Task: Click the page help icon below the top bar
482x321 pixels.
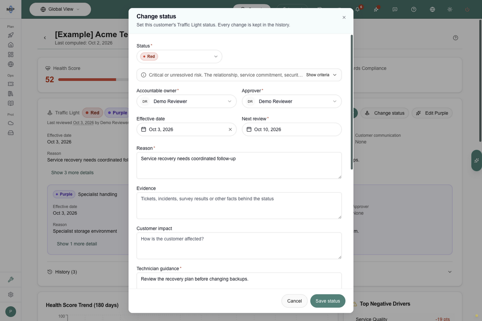Action: pyautogui.click(x=456, y=38)
